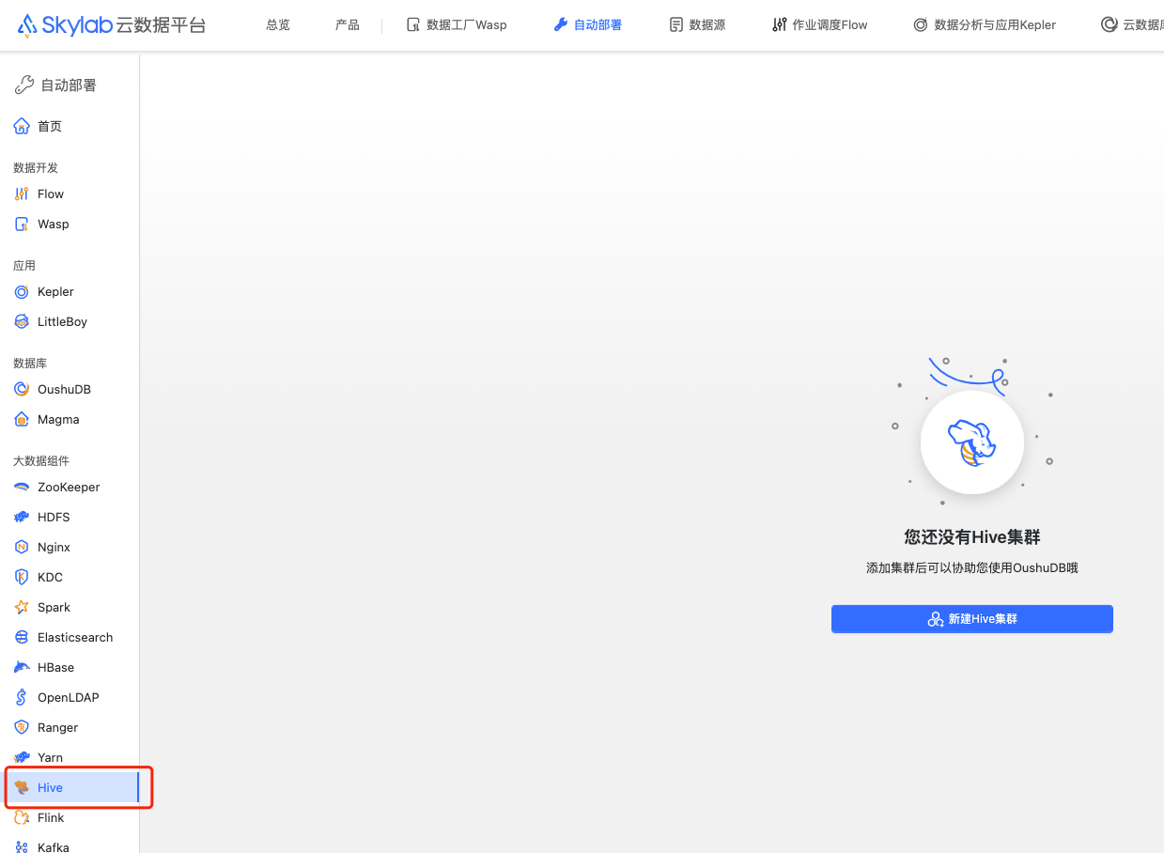This screenshot has height=853, width=1164.
Task: Click the 应用 section label
Action: pyautogui.click(x=24, y=265)
